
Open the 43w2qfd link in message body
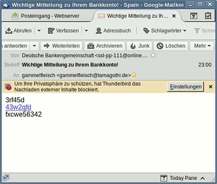[x=18, y=107]
